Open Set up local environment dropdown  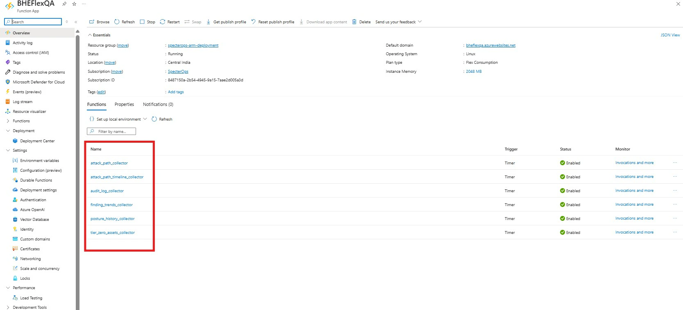pos(118,119)
